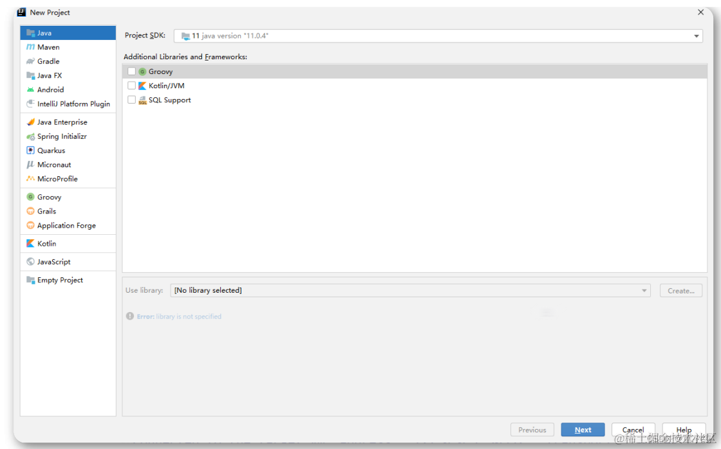Click the Project SDK field text
Image resolution: width=721 pixels, height=449 pixels.
tap(230, 36)
